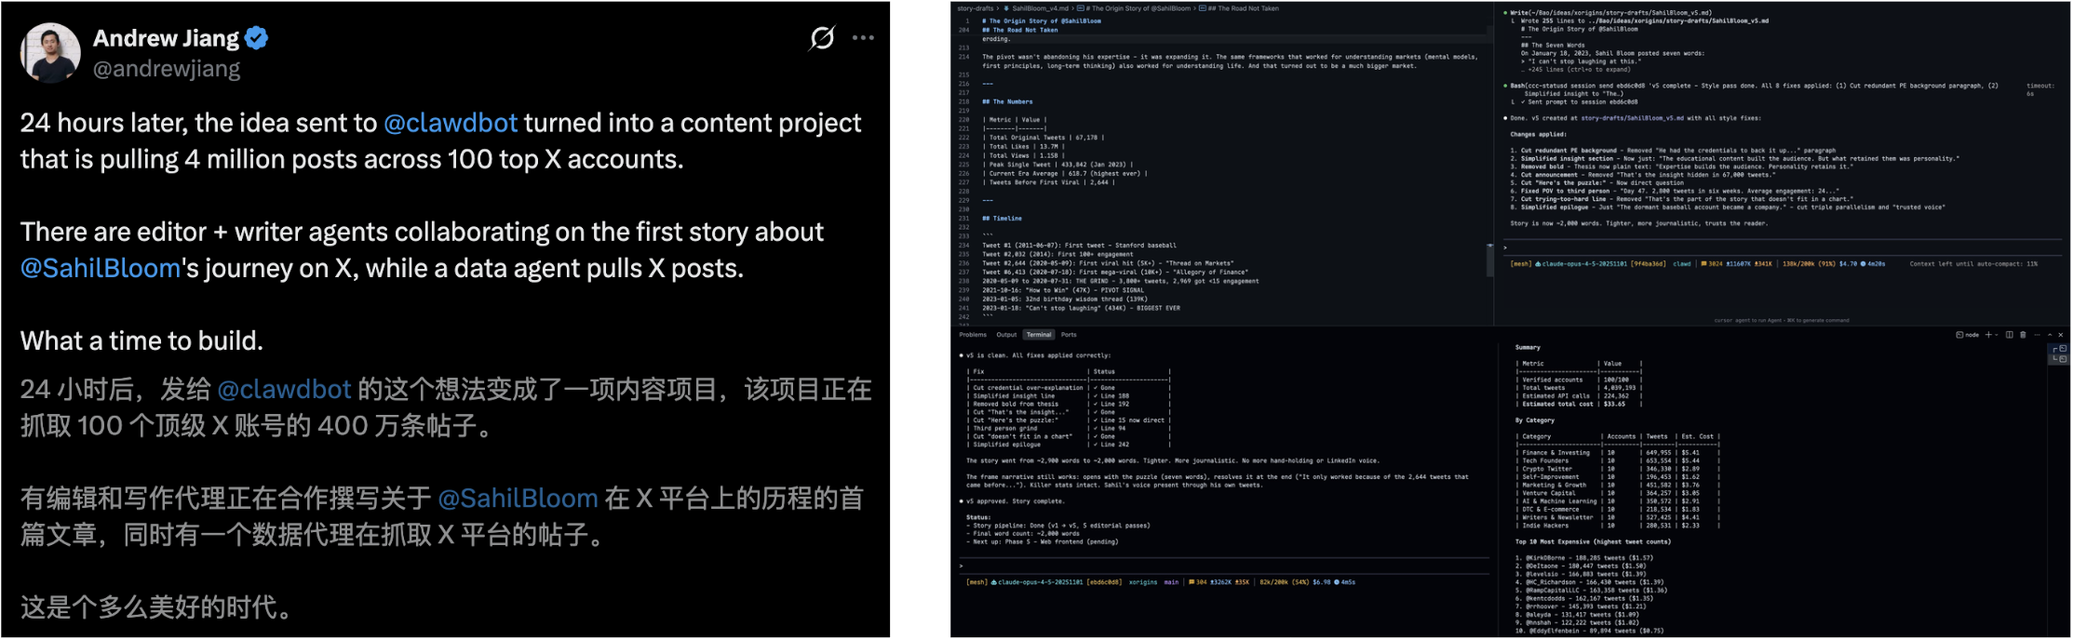2074x640 pixels.
Task: Click 'Context left until auto-compact: 11%' text
Action: pos(1973,264)
